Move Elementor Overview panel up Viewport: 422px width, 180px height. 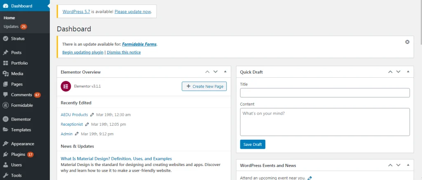click(x=207, y=72)
